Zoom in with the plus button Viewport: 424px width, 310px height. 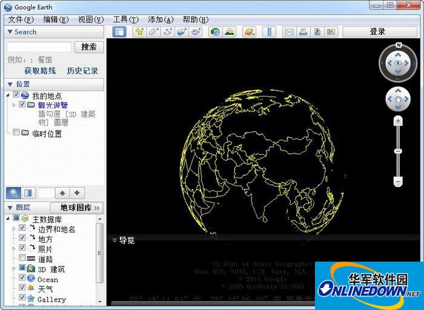click(x=398, y=121)
